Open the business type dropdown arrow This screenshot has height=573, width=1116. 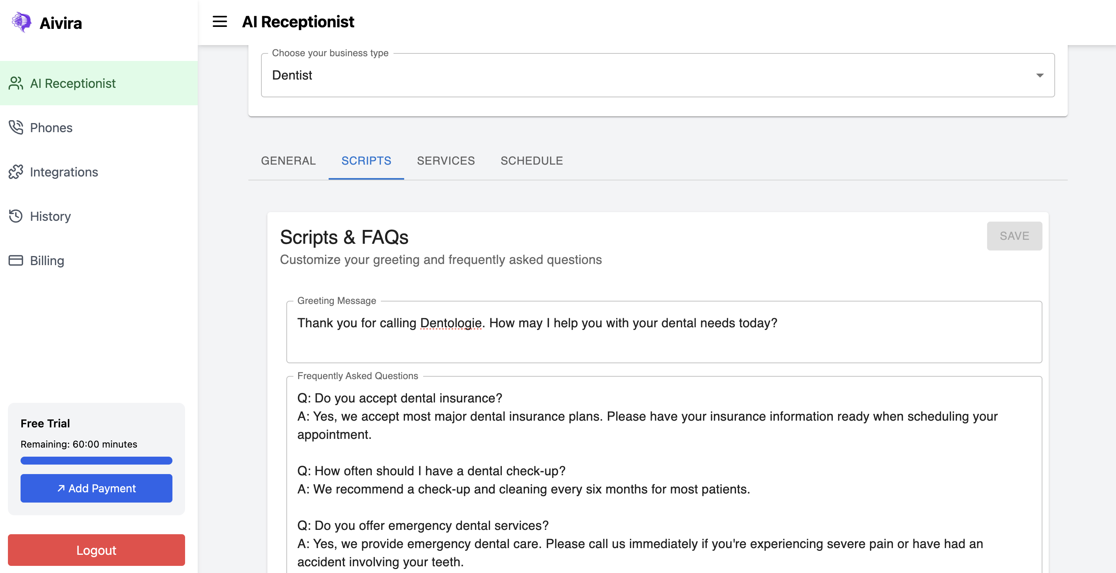1039,76
